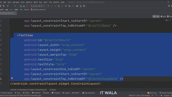Open the Edit menu
172x97 pixels.
click(x=5, y=2)
